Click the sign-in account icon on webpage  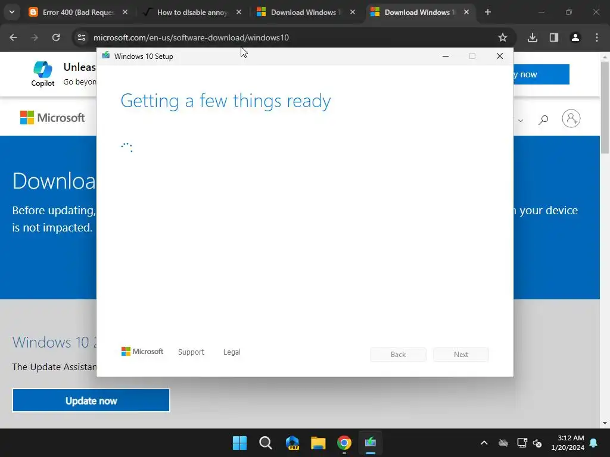pos(571,118)
